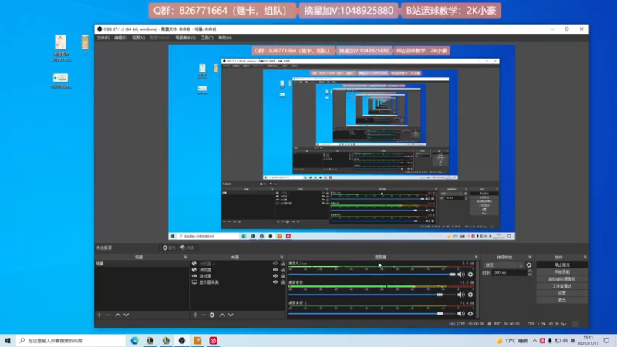Open the OBS Studio taskbar icon
Image resolution: width=617 pixels, height=347 pixels.
182,340
